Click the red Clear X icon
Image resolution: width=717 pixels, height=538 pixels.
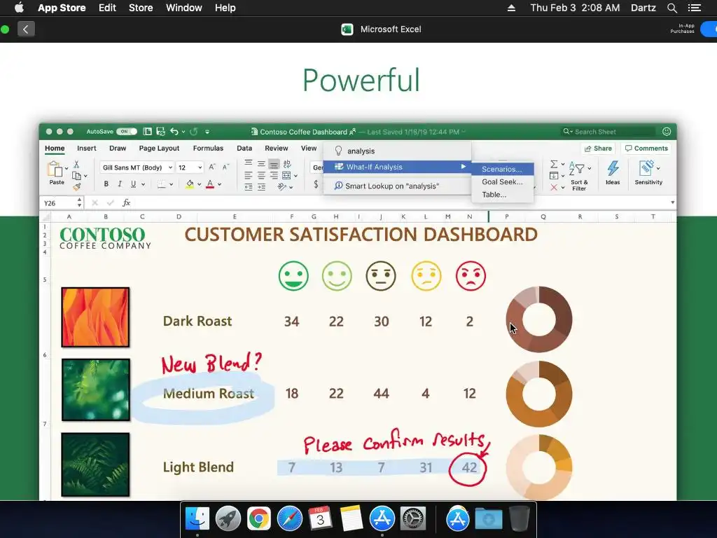point(554,187)
